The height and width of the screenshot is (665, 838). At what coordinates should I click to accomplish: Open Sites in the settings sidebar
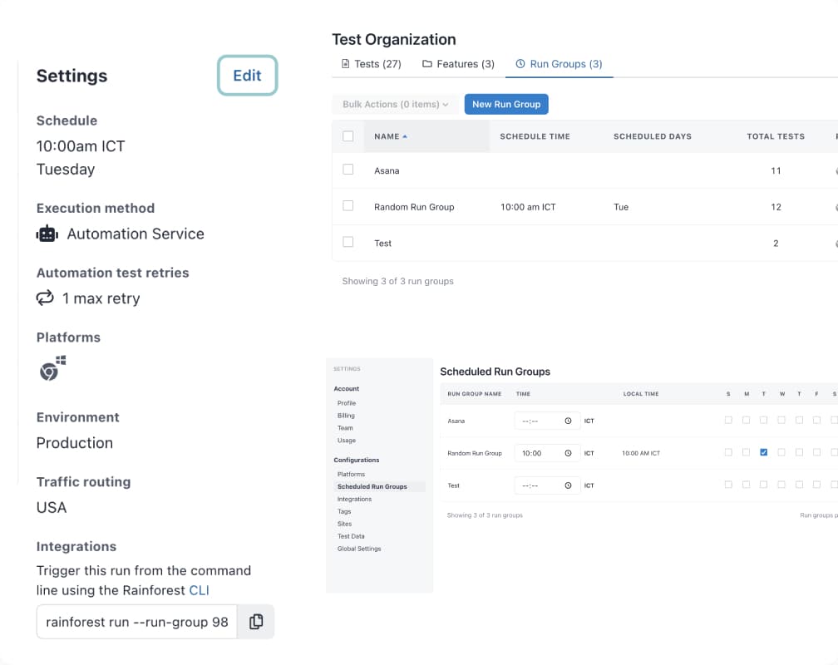click(x=345, y=524)
